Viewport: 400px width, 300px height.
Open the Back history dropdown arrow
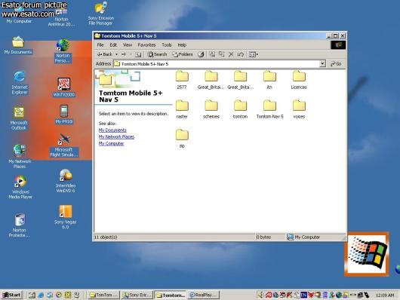click(116, 54)
